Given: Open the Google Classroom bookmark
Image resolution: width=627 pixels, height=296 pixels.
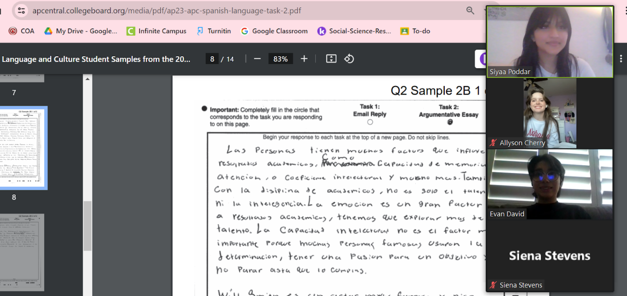Looking at the screenshot, I should (x=274, y=31).
